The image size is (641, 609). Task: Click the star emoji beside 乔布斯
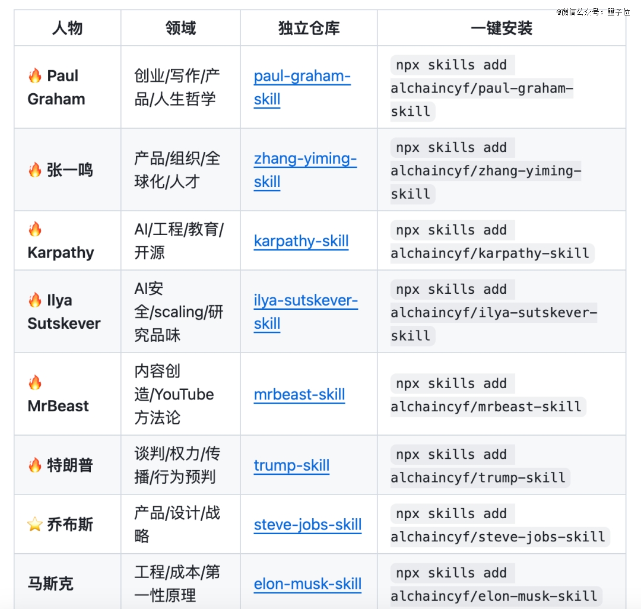tap(35, 525)
